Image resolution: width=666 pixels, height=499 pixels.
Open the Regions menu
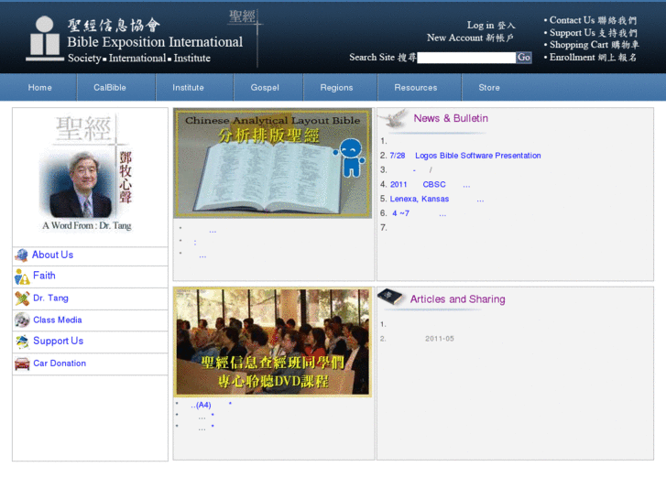tap(336, 88)
